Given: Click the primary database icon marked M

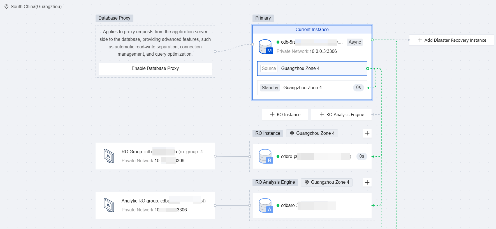Looking at the screenshot, I should click(x=265, y=46).
